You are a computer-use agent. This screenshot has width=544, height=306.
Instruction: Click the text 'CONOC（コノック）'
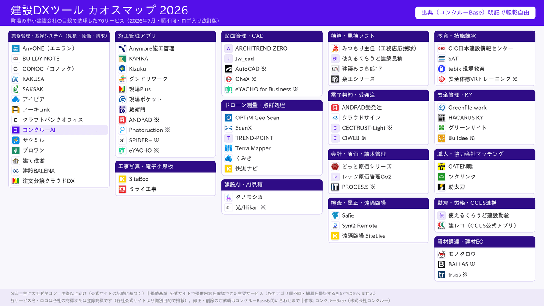(50, 69)
